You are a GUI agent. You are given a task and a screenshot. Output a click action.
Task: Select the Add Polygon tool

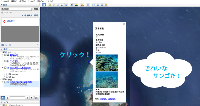click(54, 5)
